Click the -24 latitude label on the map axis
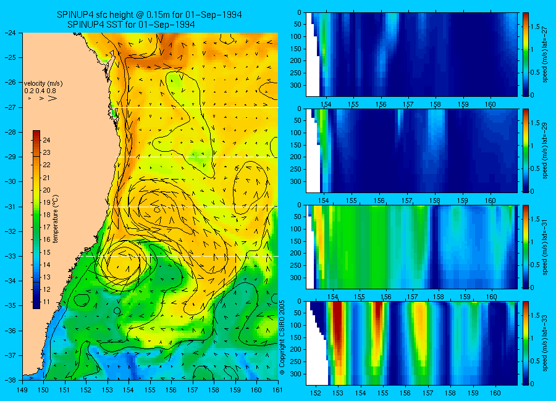The image size is (556, 401). (x=11, y=33)
